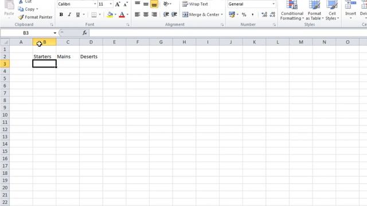
Task: Click the Paste button
Action: pyautogui.click(x=9, y=9)
